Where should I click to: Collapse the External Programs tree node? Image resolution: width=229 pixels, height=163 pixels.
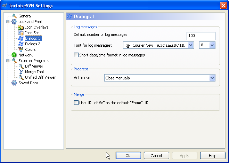click(8, 61)
